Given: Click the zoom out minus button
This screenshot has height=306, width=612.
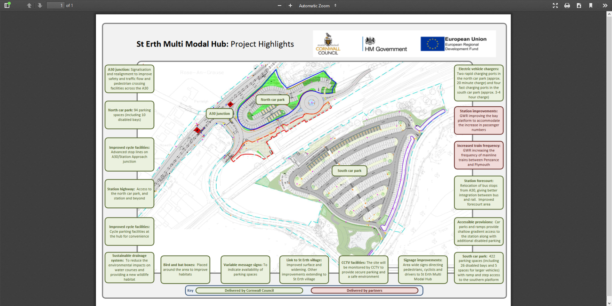Looking at the screenshot, I should pyautogui.click(x=279, y=6).
